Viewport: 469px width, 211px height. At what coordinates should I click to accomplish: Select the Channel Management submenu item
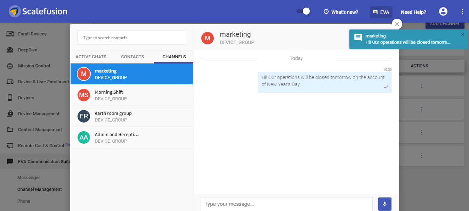40,189
